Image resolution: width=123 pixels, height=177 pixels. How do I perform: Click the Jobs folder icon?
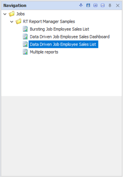(11, 14)
